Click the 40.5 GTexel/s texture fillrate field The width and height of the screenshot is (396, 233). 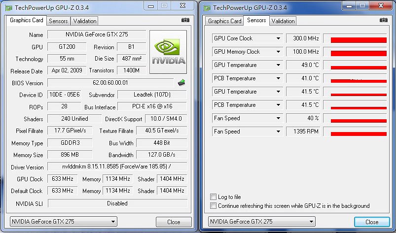click(162, 131)
